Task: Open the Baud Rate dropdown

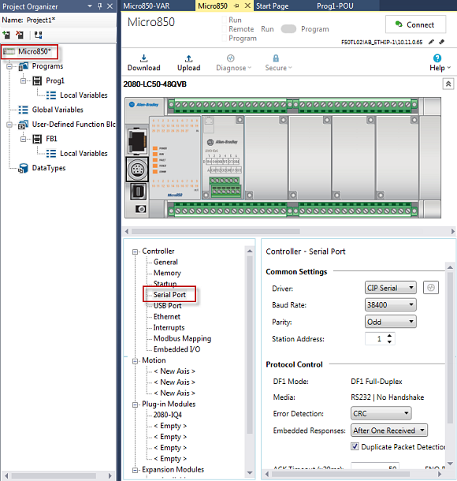Action: pyautogui.click(x=391, y=304)
